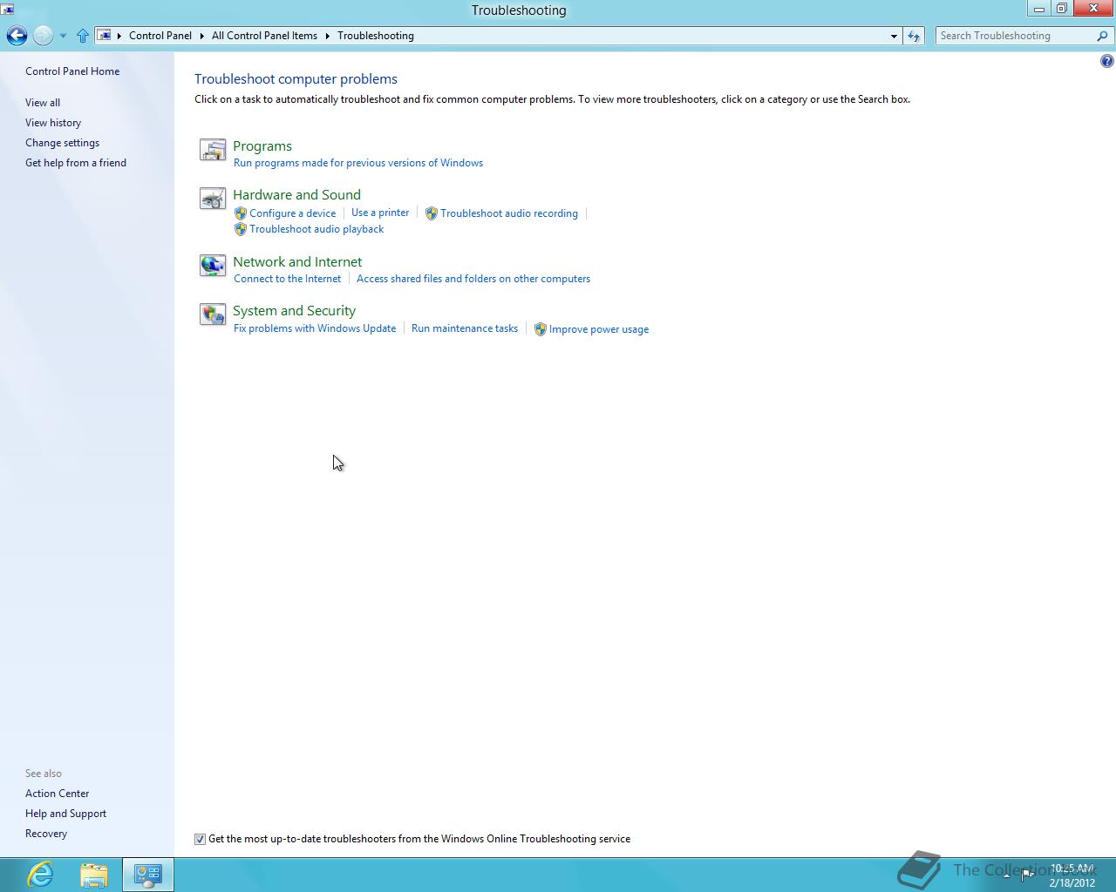1116x892 pixels.
Task: Uncheck the Get most up-to-date troubleshooters checkbox
Action: coord(200,839)
